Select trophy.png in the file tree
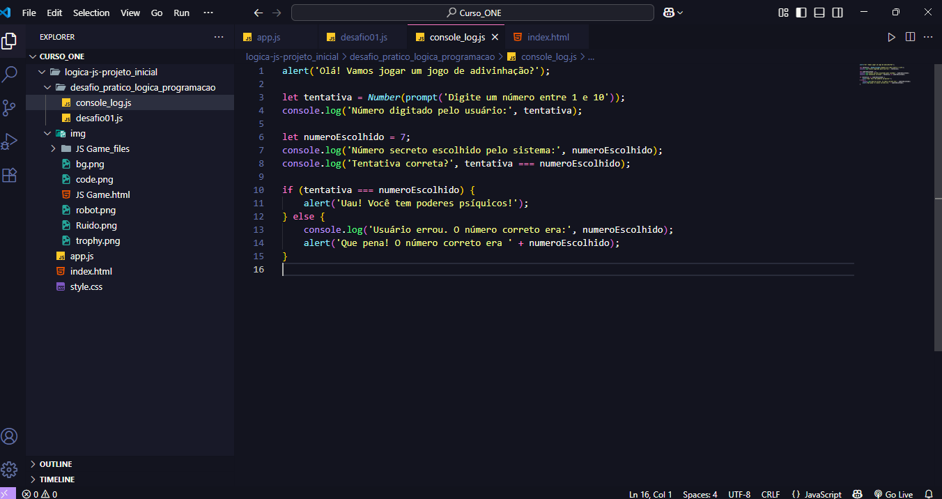 (x=130, y=240)
